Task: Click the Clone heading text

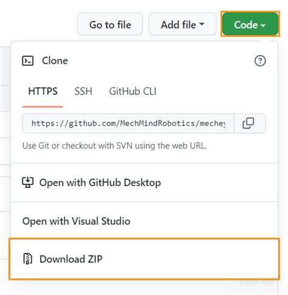Action: point(55,61)
